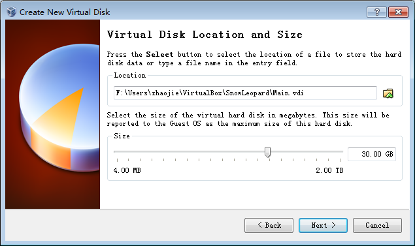415x246 pixels.
Task: Click the bold Select word in instructions
Action: coord(159,54)
